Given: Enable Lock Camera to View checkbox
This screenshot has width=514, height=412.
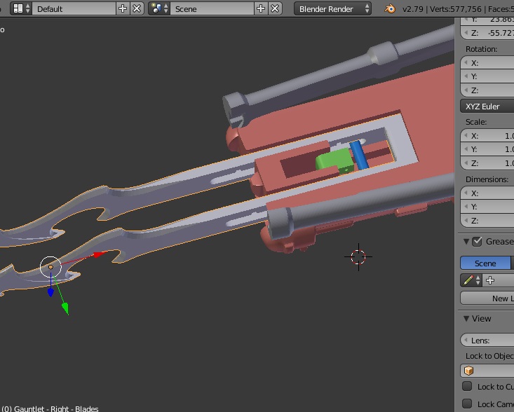Looking at the screenshot, I should tap(467, 404).
